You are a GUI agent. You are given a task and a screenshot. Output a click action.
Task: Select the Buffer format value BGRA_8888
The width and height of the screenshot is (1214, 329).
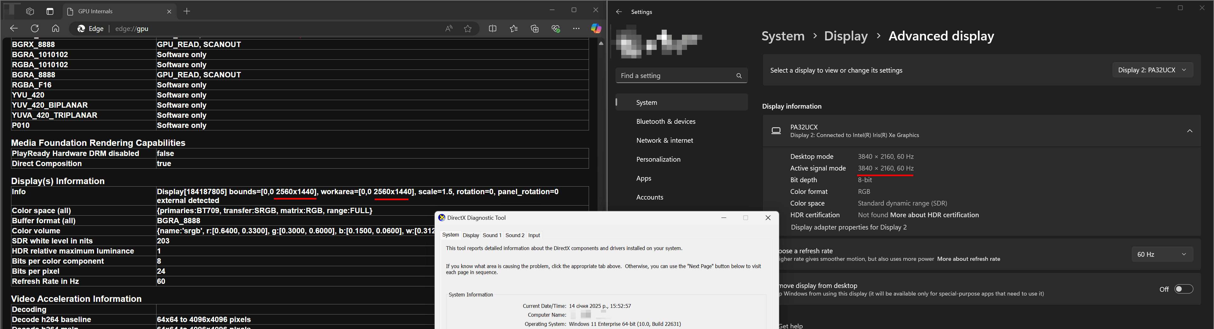click(x=179, y=221)
